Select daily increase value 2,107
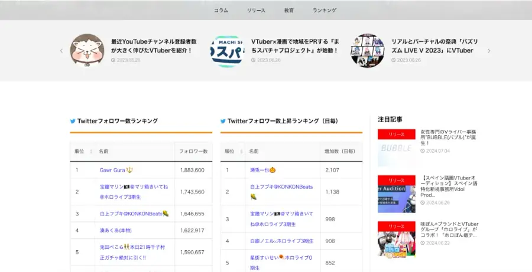532x272 pixels. 332,170
